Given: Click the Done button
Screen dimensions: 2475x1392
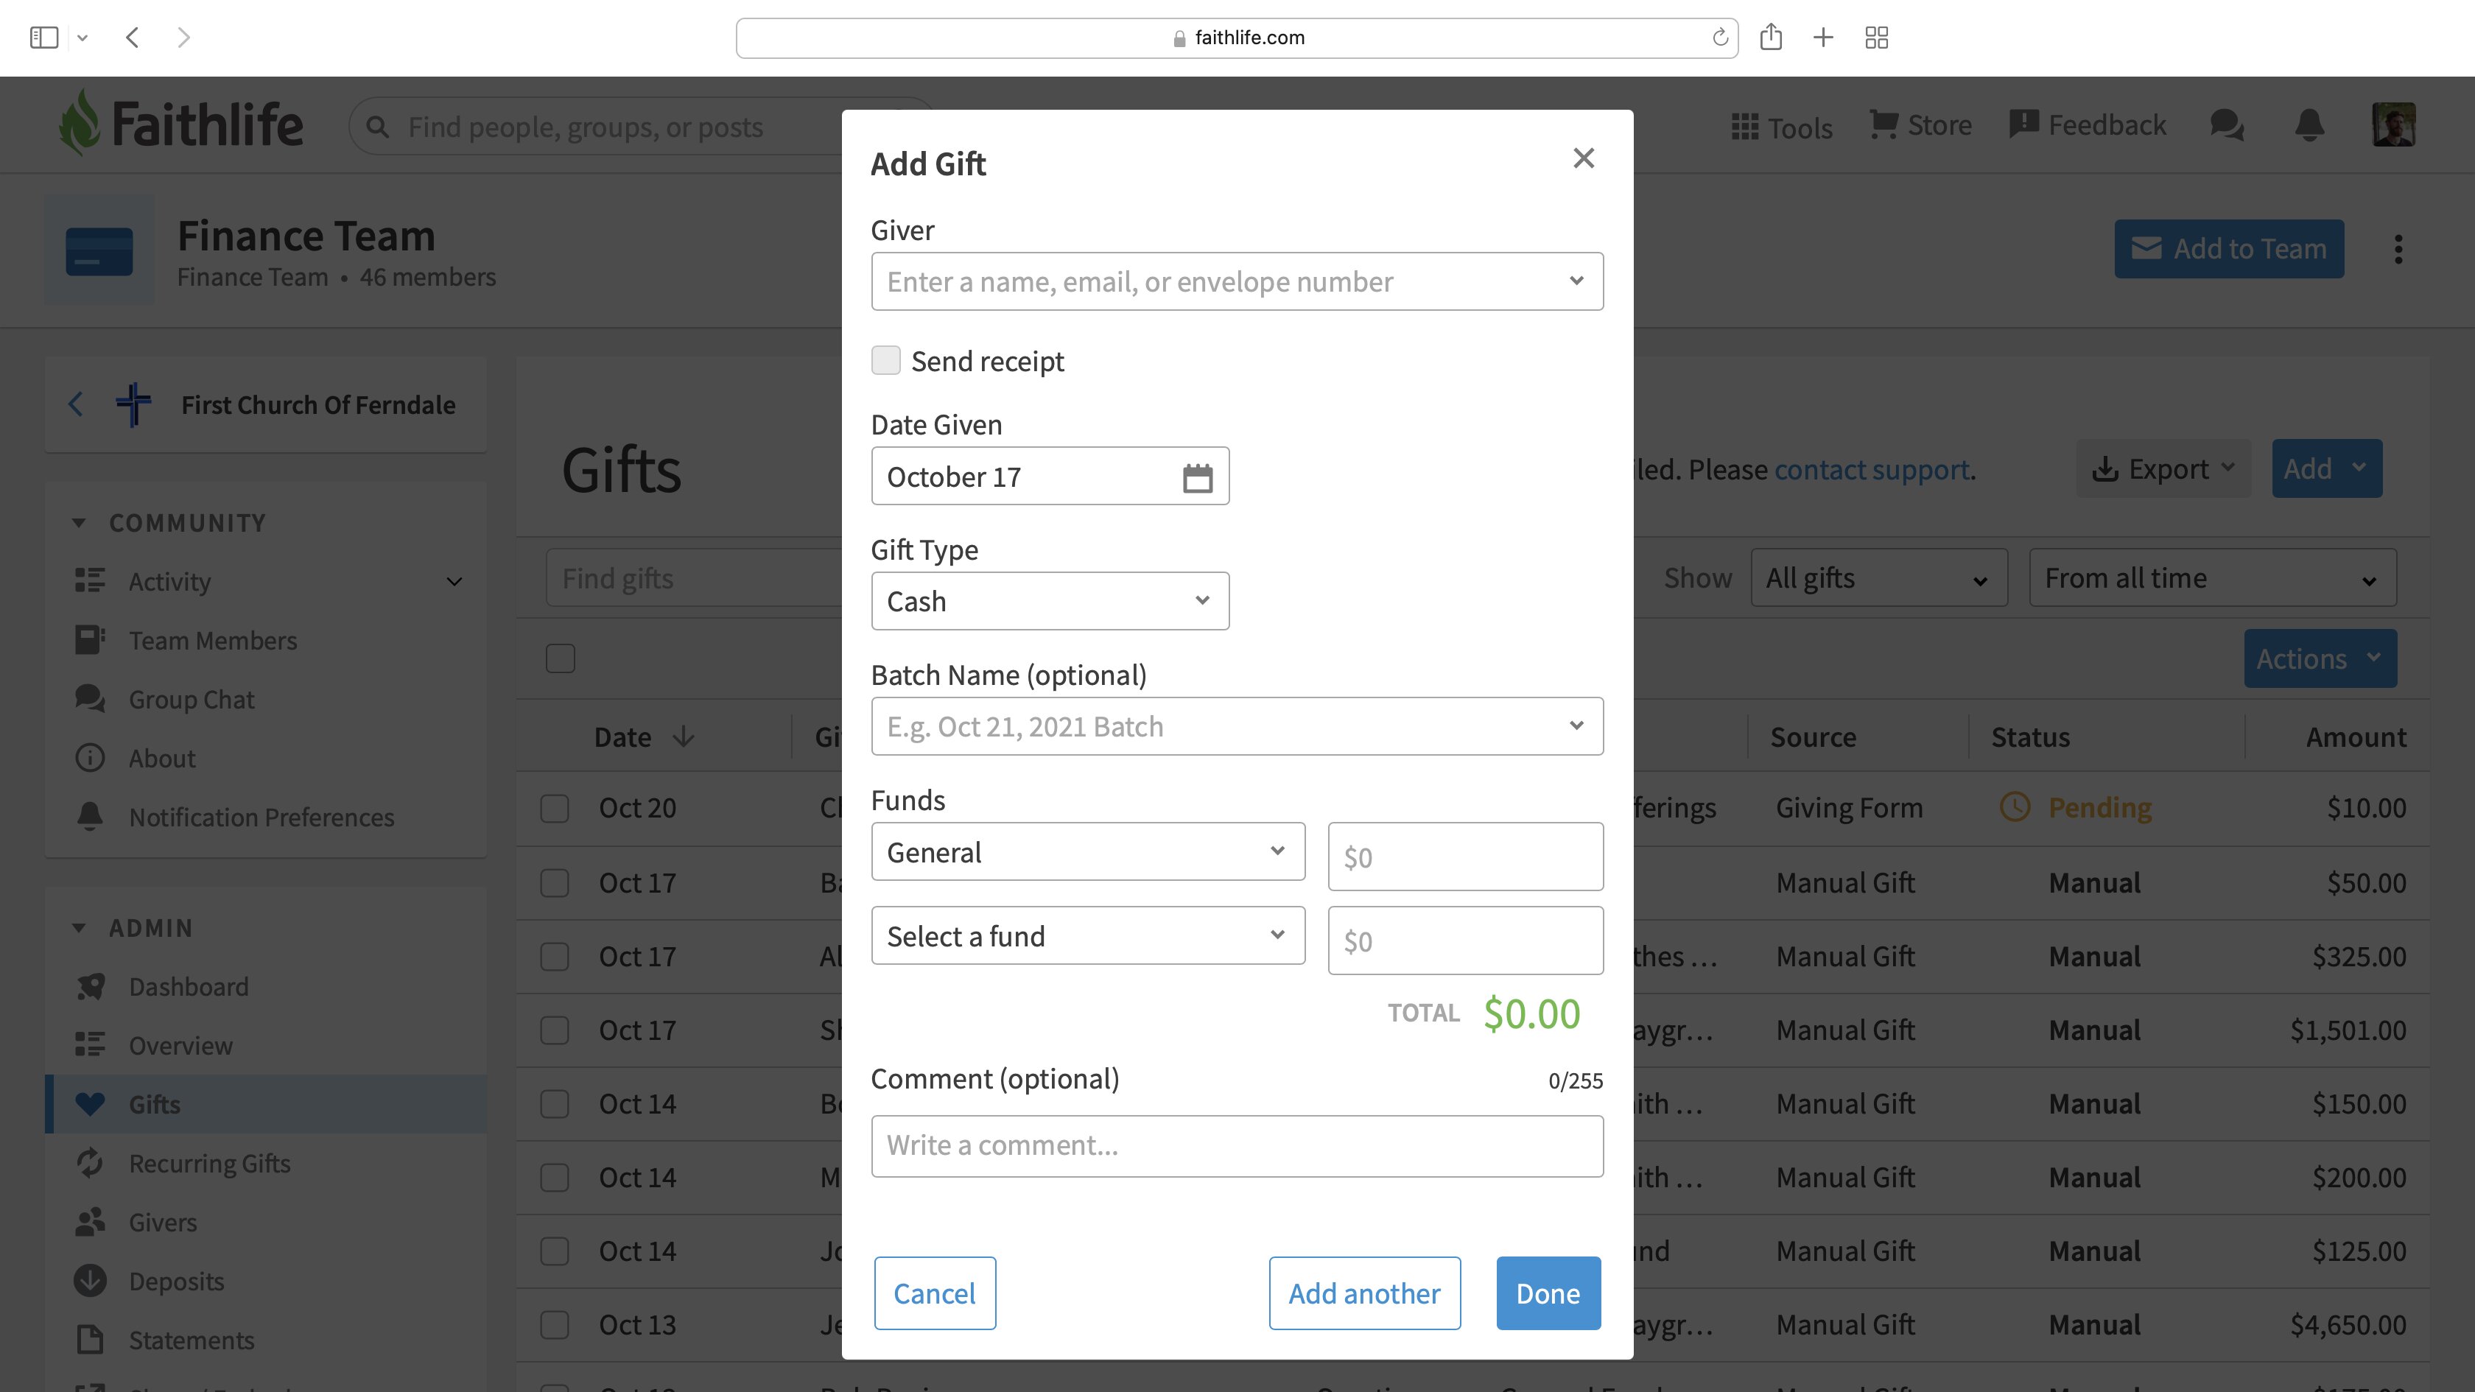Looking at the screenshot, I should point(1548,1293).
